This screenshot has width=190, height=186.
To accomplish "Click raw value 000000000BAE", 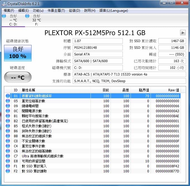I will tap(167, 116).
